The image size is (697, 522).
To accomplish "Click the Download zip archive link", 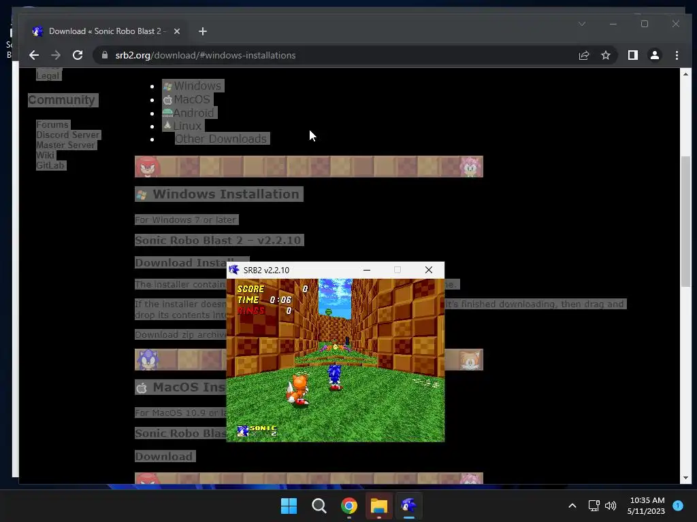I will tap(181, 334).
